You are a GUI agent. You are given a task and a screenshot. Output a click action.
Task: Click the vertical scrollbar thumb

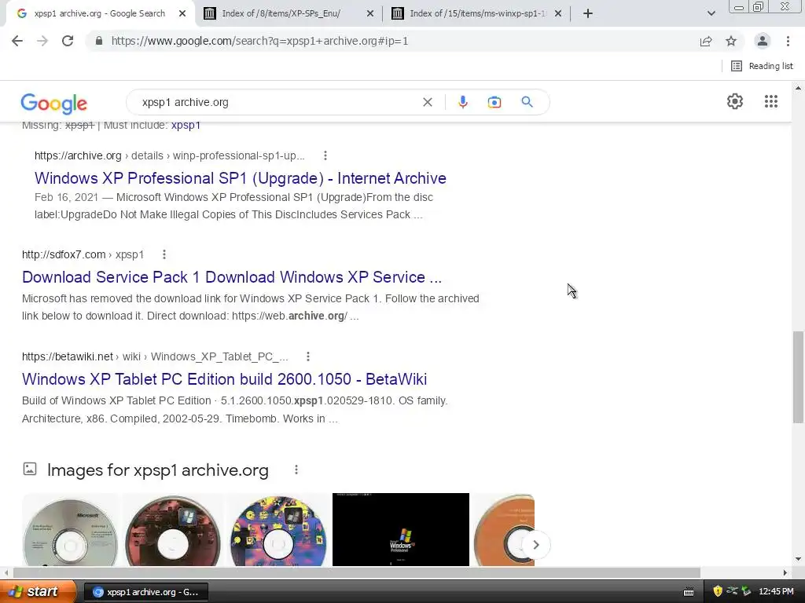tap(798, 377)
